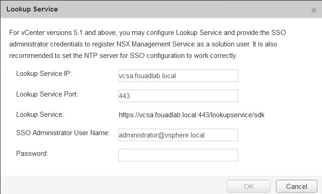Click the Lookup Service IP input field
The width and height of the screenshot is (322, 194).
[178, 75]
